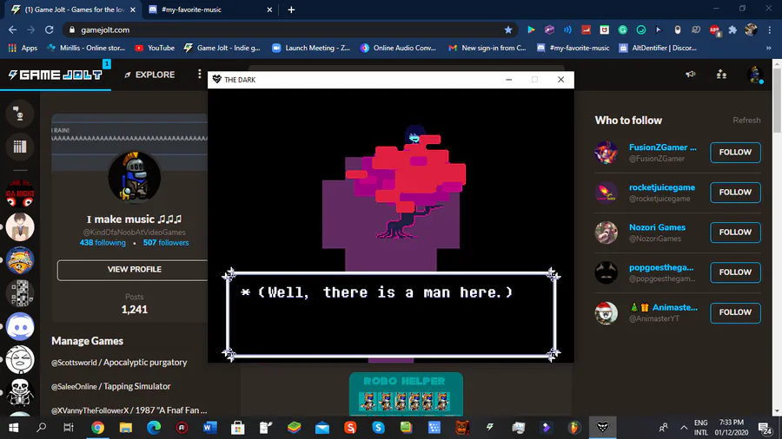The height and width of the screenshot is (439, 782).
Task: Open taskbar search magnifier
Action: 42,428
